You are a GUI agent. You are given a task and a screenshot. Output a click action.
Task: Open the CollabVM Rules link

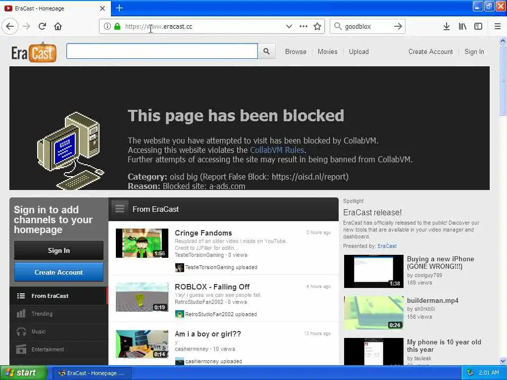click(277, 150)
